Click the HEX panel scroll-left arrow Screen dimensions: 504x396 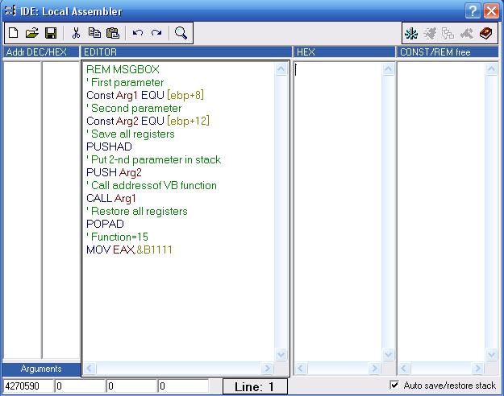(301, 368)
